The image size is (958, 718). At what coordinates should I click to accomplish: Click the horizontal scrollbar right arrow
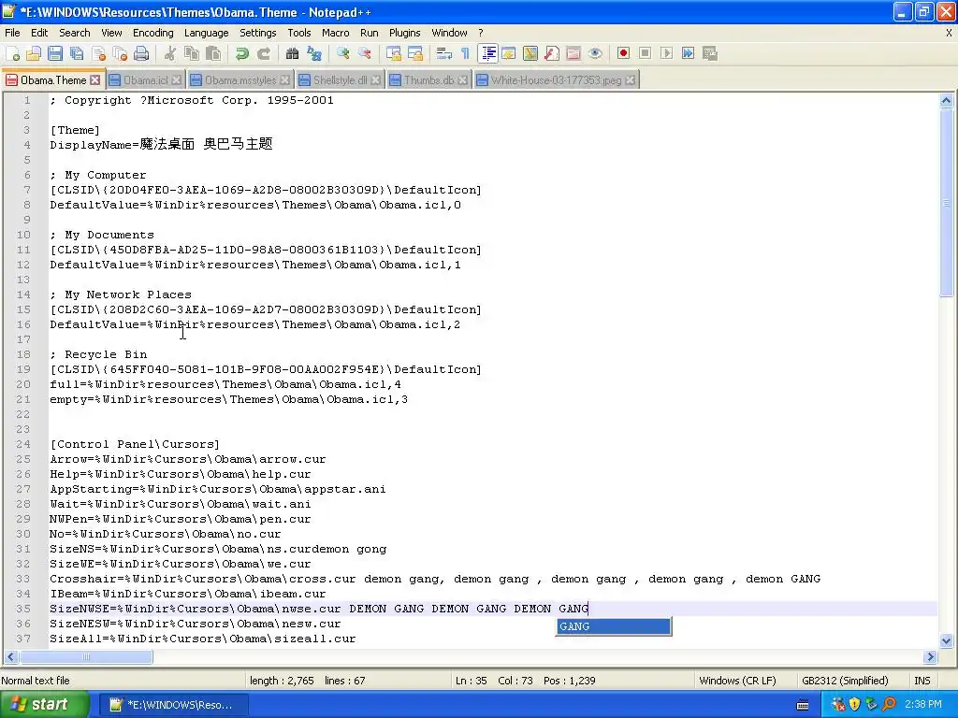[930, 657]
